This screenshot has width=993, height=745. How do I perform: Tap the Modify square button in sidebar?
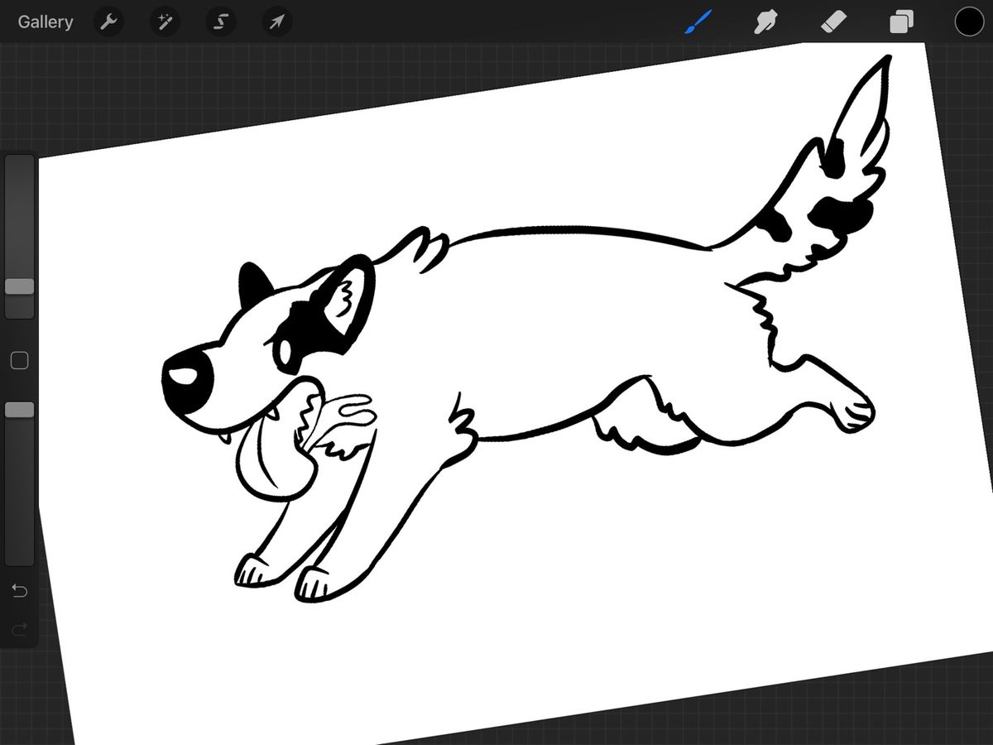click(19, 360)
